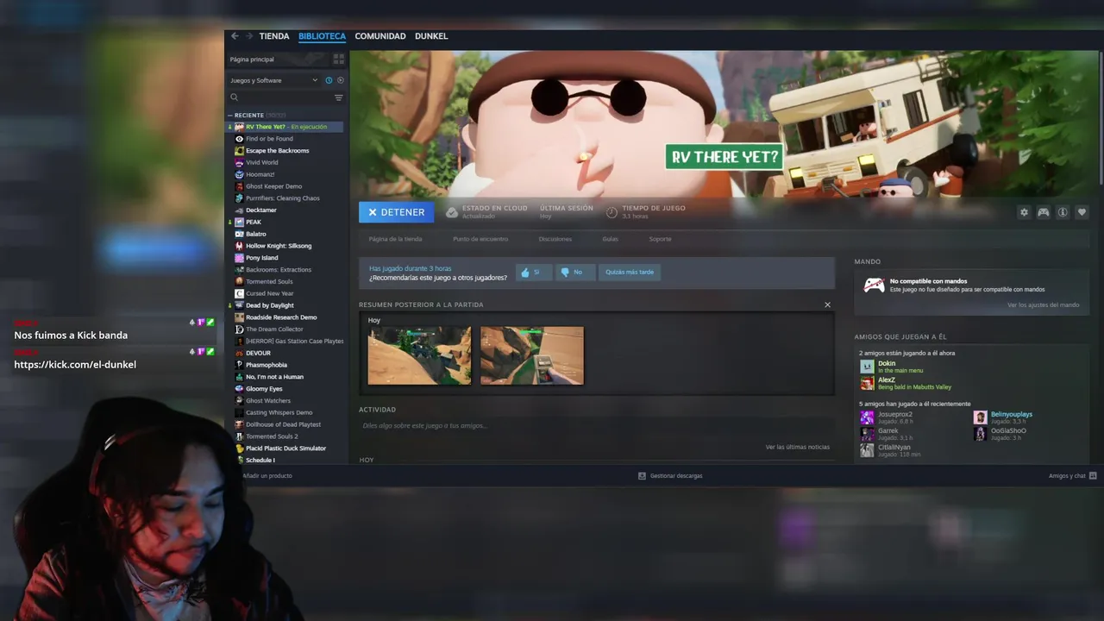Click Phasmophobia game icon in list
Screen dimensions: 1104x621
[239, 365]
